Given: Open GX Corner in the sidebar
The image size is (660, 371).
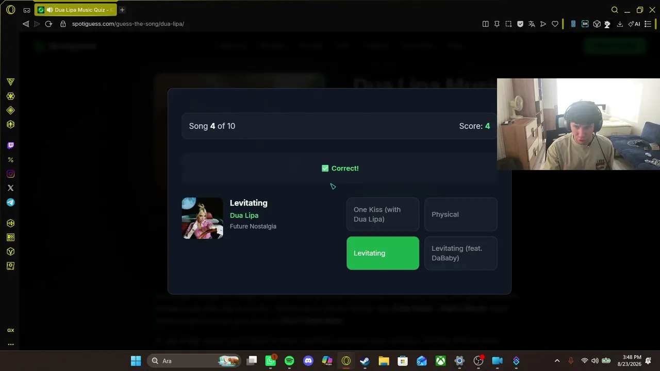Looking at the screenshot, I should point(10,82).
